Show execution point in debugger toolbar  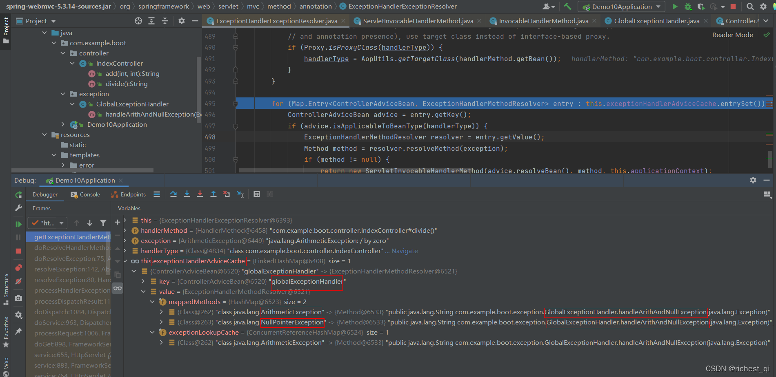click(157, 194)
